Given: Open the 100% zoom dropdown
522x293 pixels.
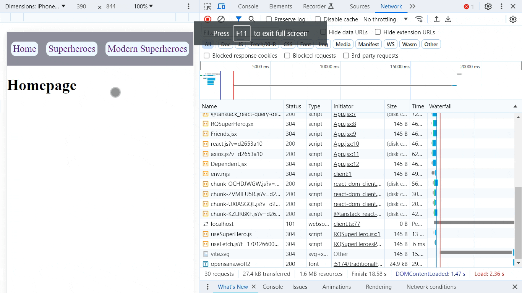Looking at the screenshot, I should tap(143, 6).
